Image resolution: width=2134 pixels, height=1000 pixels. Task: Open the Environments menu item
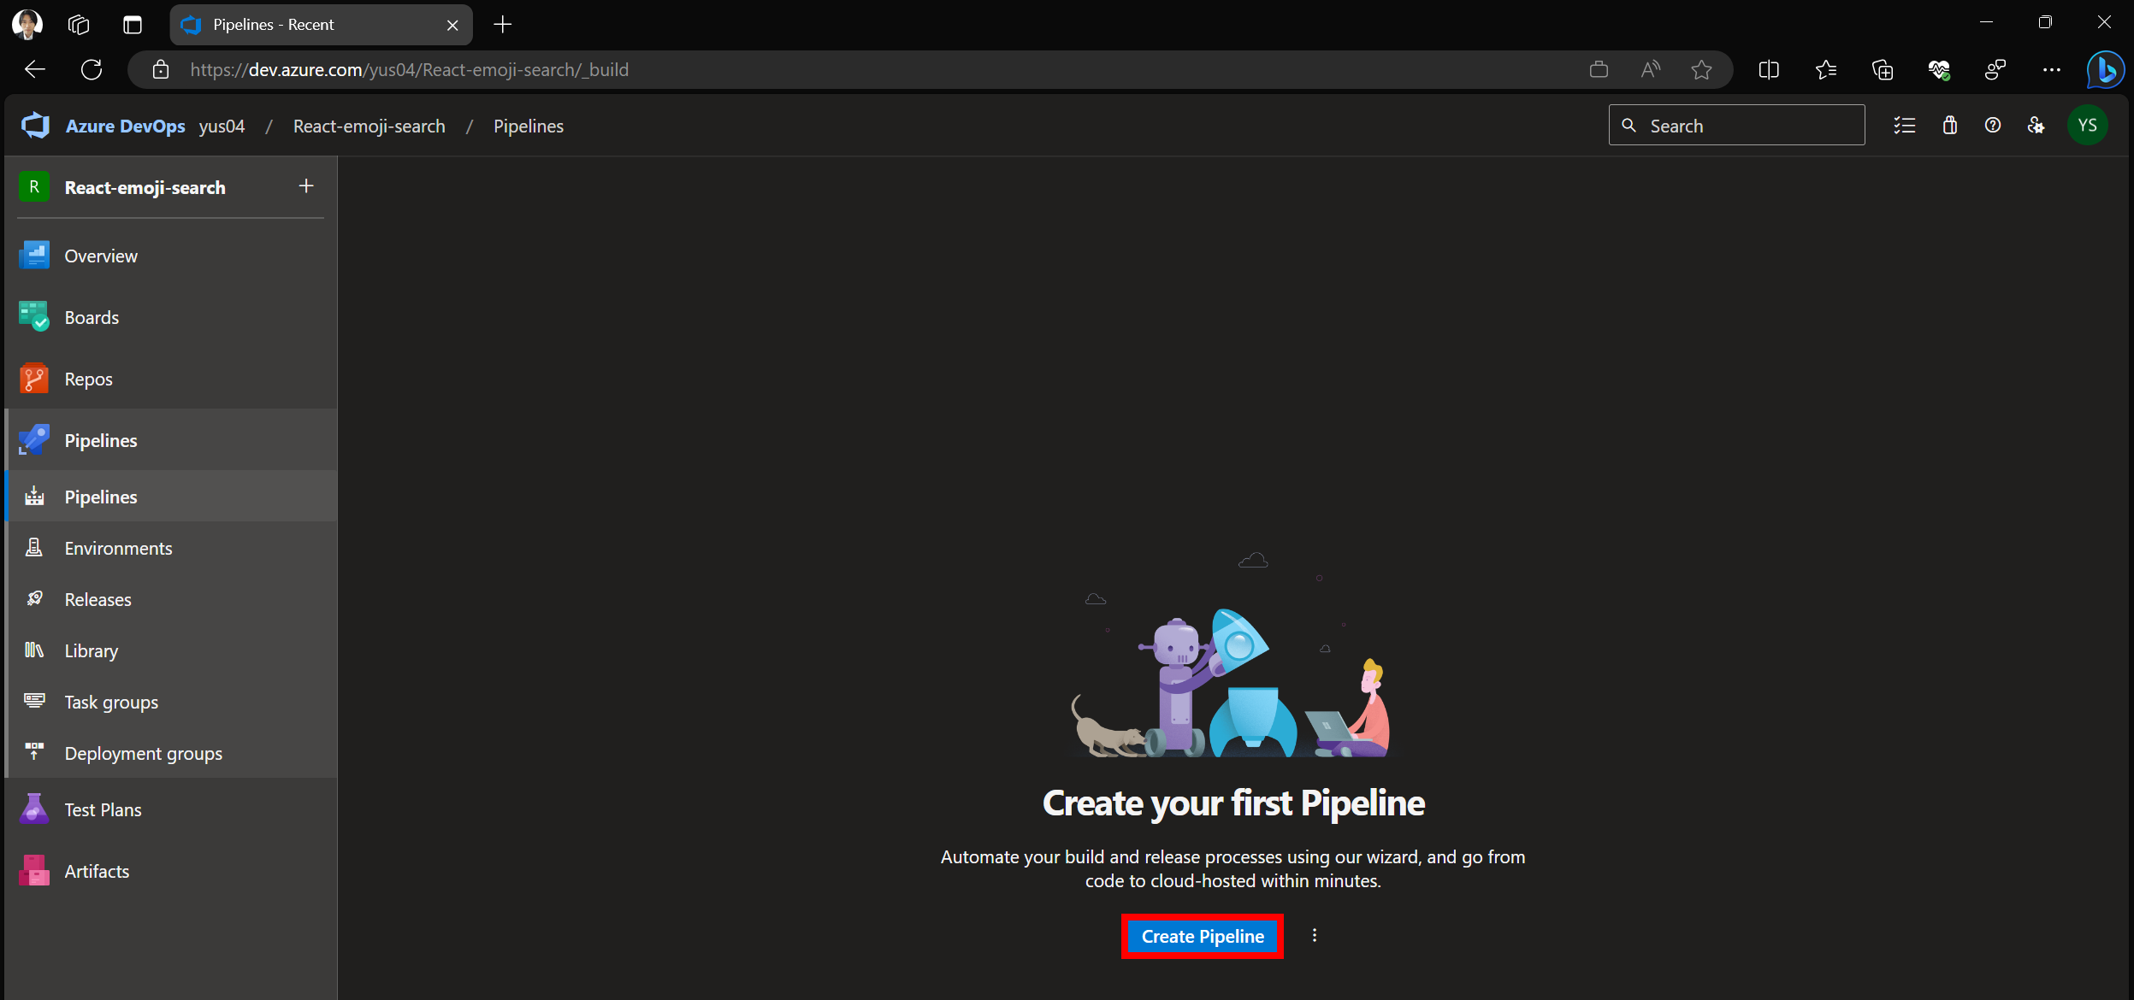[x=118, y=548]
